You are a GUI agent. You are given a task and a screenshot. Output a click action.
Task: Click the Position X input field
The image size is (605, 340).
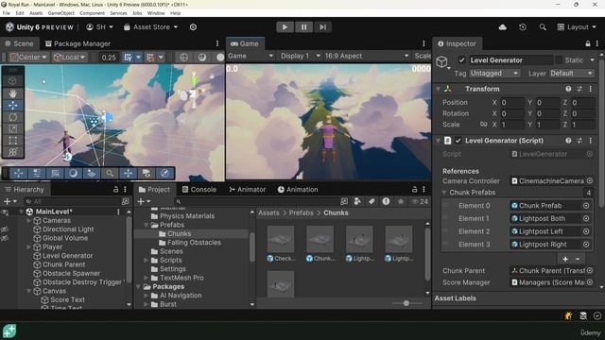(x=512, y=103)
